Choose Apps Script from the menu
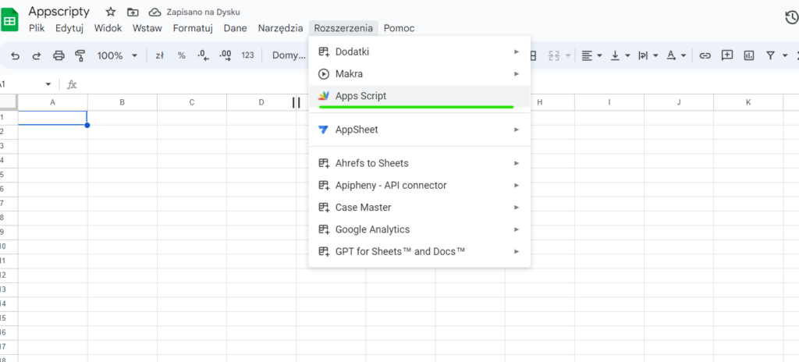The image size is (799, 362). (419, 96)
